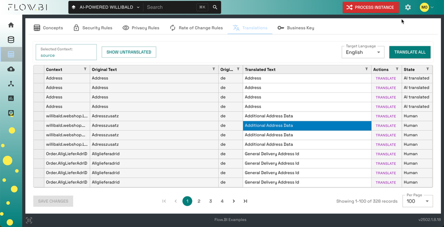Image resolution: width=444 pixels, height=227 pixels.
Task: Go to page 2
Action: point(199,201)
